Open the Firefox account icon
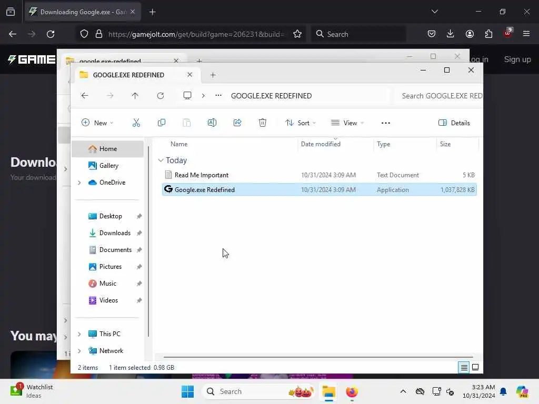 (x=469, y=34)
